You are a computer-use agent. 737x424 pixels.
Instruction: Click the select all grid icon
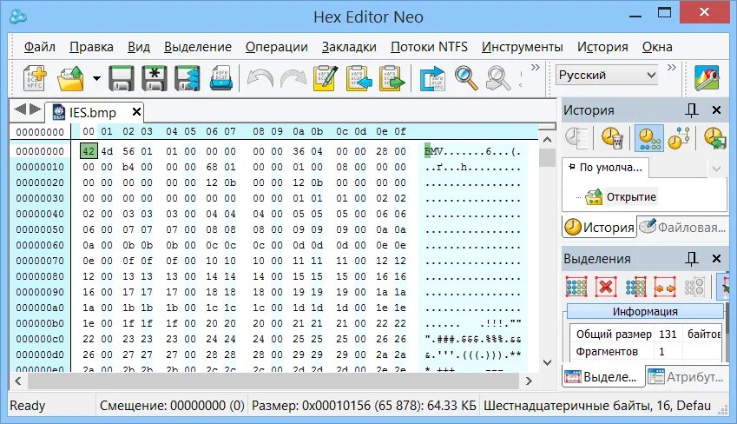tap(576, 287)
